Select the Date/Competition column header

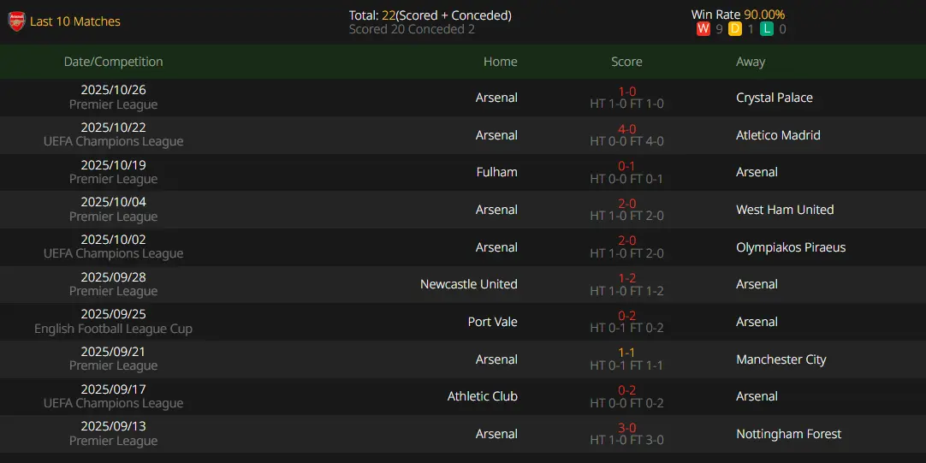click(113, 62)
